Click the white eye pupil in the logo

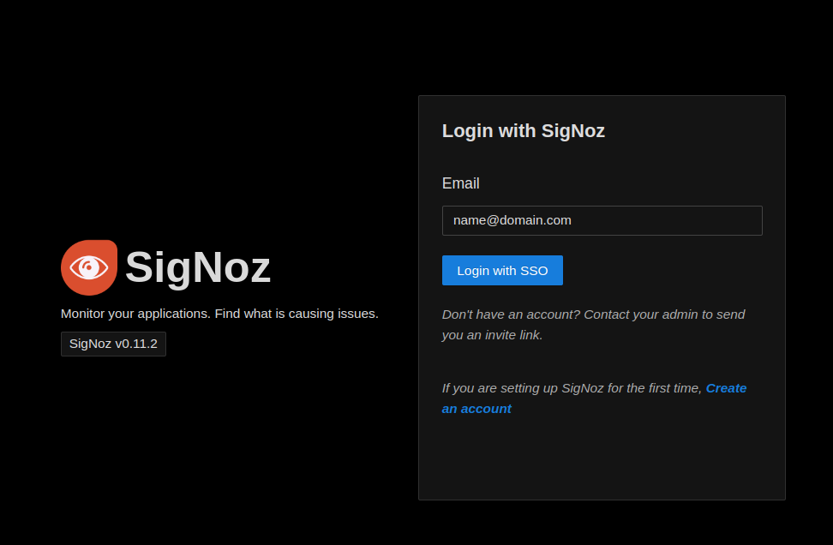click(x=88, y=268)
